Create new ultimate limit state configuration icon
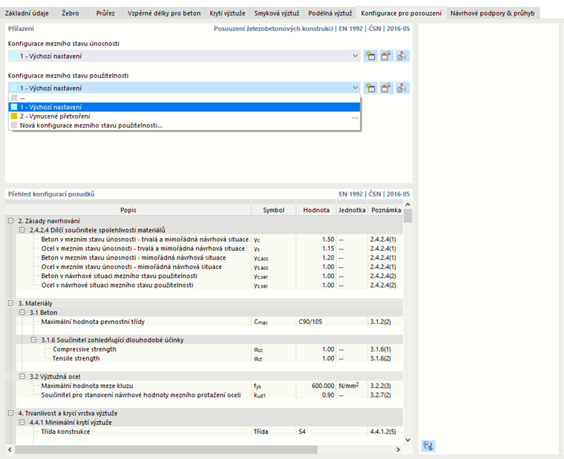564x459 pixels. pos(370,56)
